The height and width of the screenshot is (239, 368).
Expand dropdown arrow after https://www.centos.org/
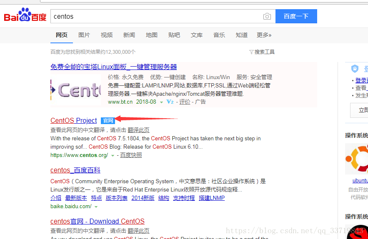tap(113, 155)
